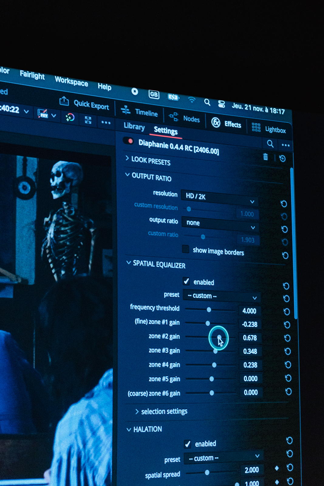Click the zone #5 gain slider handle
The height and width of the screenshot is (486, 324).
pos(212,379)
